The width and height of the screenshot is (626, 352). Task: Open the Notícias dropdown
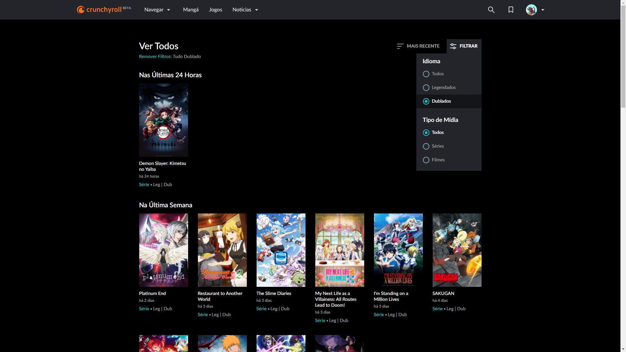[x=246, y=10]
